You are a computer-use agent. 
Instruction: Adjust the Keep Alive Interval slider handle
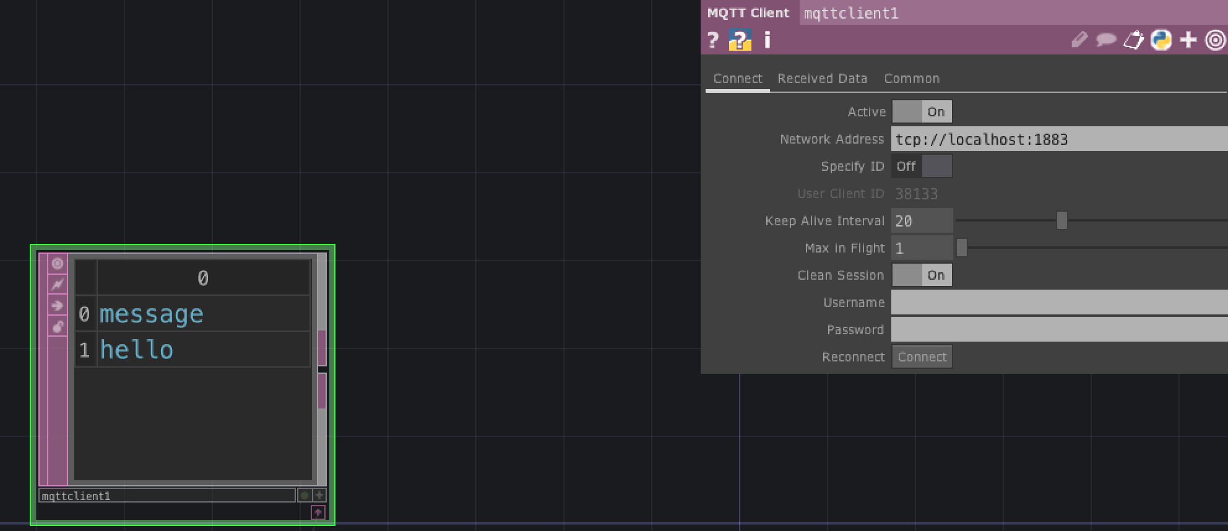point(1062,220)
